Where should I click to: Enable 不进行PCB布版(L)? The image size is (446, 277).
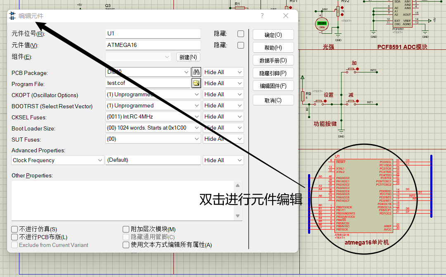14,237
